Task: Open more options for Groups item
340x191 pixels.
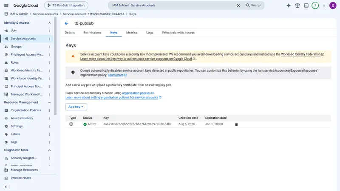Action: click(49, 47)
